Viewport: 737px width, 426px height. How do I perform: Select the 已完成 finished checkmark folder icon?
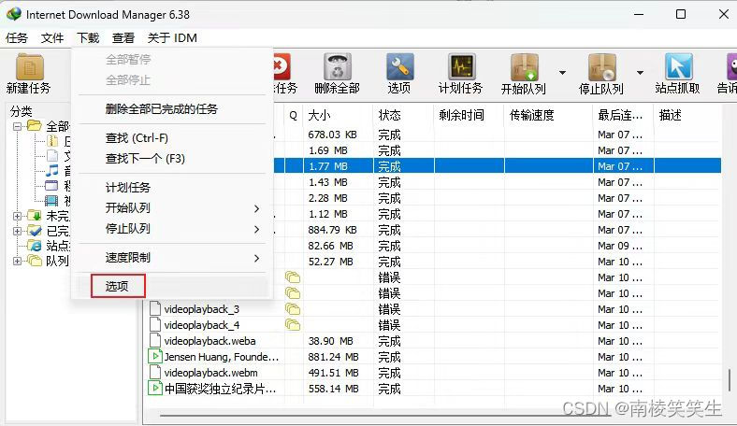tap(35, 231)
